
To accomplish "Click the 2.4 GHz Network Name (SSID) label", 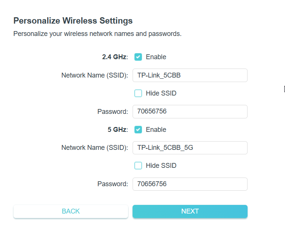I will [x=95, y=75].
